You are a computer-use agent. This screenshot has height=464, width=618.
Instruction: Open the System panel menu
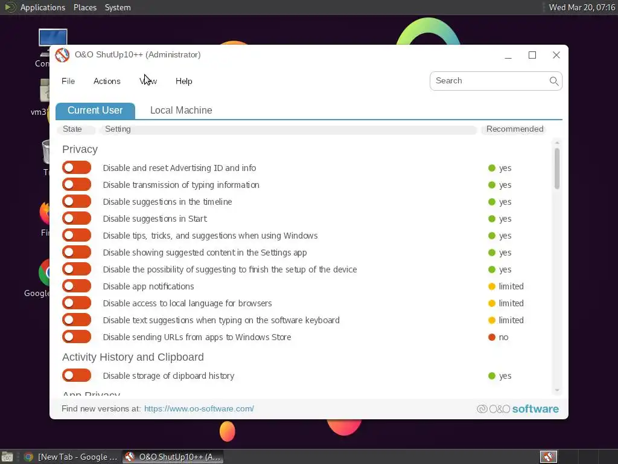point(118,7)
